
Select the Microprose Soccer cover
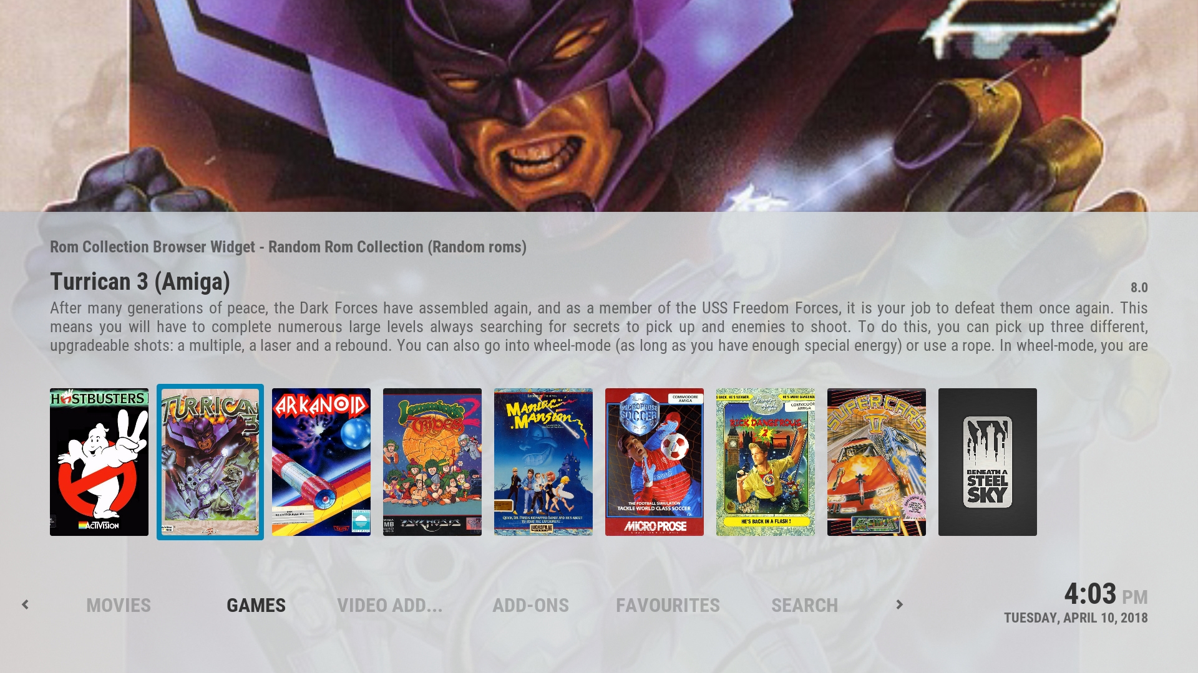point(655,462)
